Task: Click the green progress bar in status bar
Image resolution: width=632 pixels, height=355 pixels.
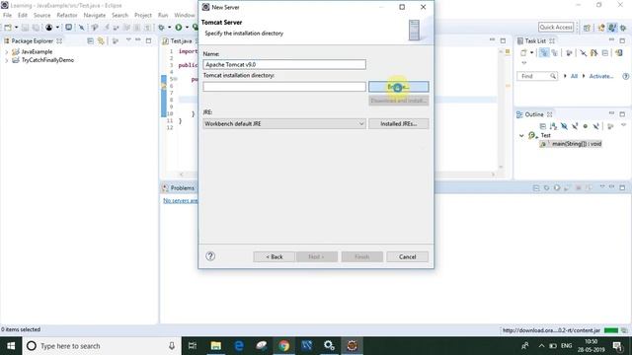Action: (x=611, y=330)
